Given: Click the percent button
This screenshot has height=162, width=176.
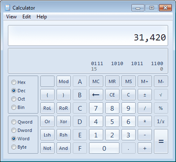Looking at the screenshot, I should click(161, 108).
